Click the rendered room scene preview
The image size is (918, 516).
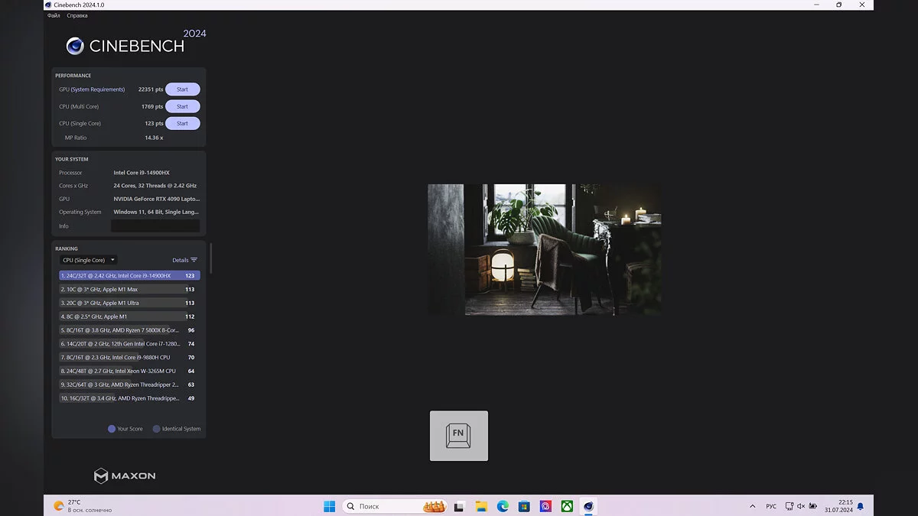point(545,249)
